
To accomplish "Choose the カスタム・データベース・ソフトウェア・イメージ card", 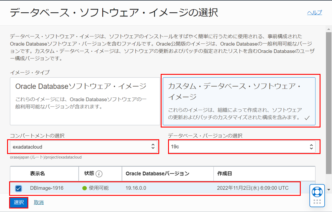I will click(x=239, y=102).
